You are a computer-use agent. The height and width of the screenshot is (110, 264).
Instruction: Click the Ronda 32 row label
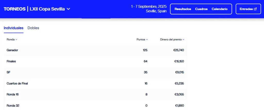click(x=13, y=106)
